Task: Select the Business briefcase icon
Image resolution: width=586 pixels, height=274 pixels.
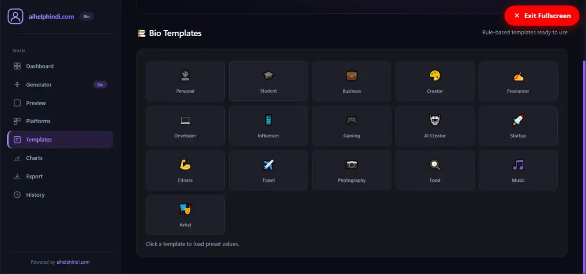Action: [352, 75]
